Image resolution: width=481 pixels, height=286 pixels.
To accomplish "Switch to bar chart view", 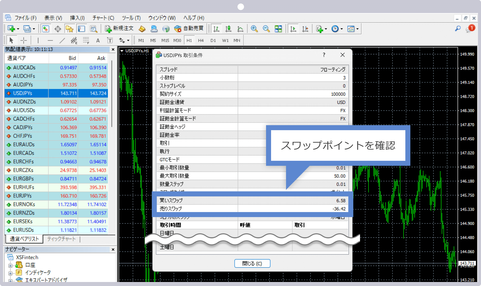I will (216, 29).
